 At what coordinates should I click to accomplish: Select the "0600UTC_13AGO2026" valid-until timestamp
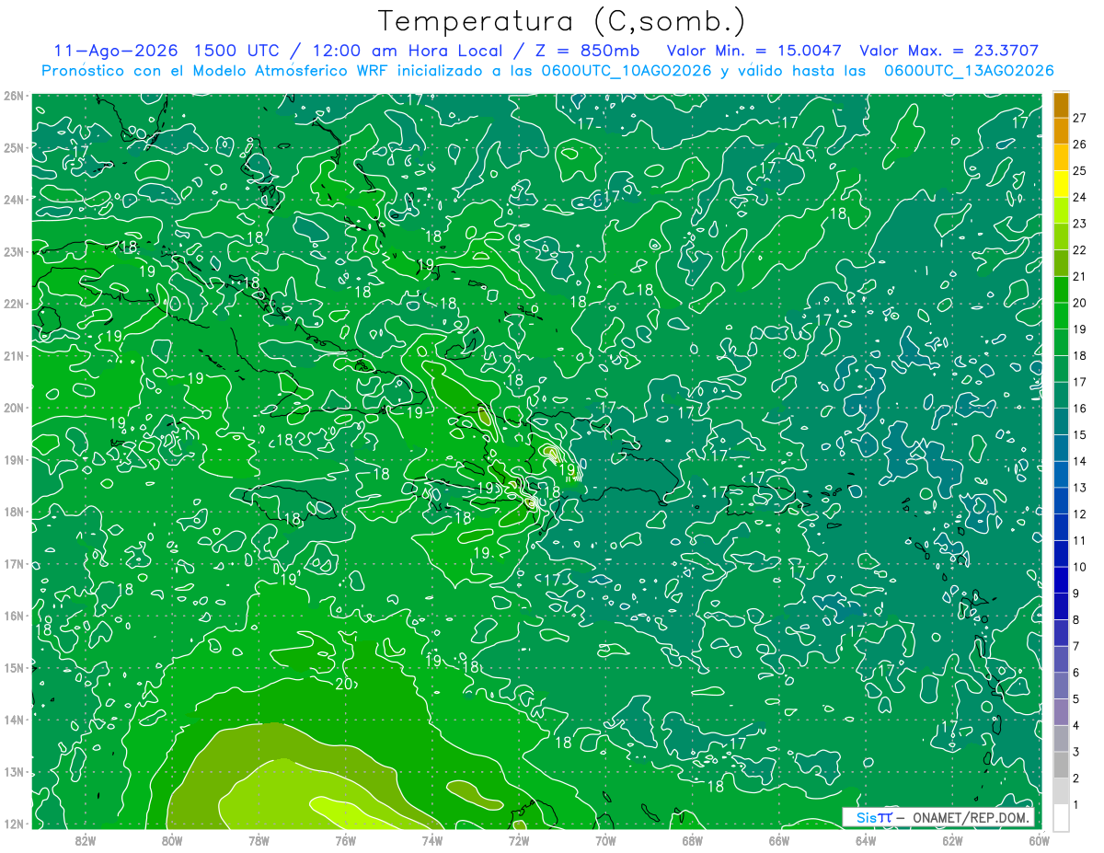click(969, 71)
